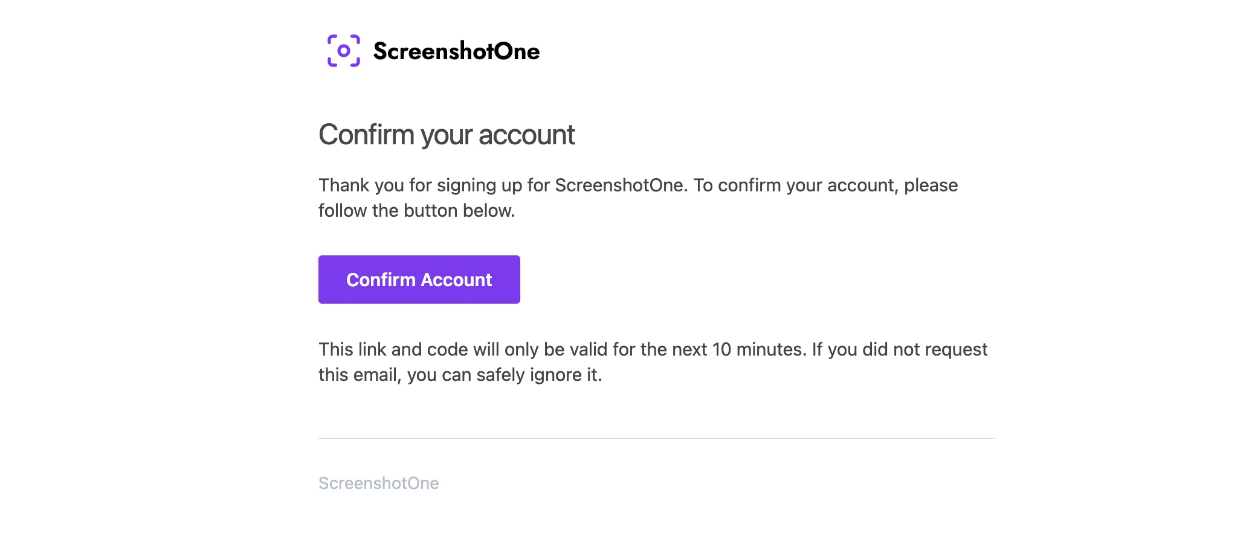Click the small circle inside the logo icon
Viewport: 1252px width, 553px height.
pyautogui.click(x=344, y=51)
